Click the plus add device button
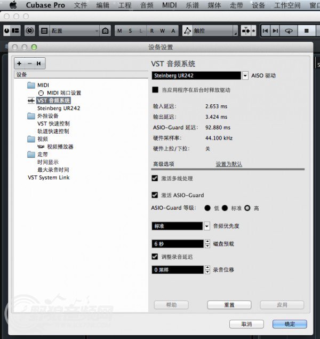320x339 pixels. click(19, 63)
